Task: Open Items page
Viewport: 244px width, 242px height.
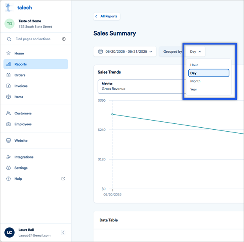Action: 36,97
